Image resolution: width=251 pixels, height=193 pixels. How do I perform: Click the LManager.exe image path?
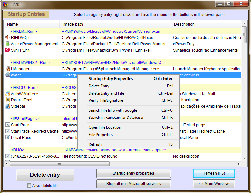tap(110, 69)
